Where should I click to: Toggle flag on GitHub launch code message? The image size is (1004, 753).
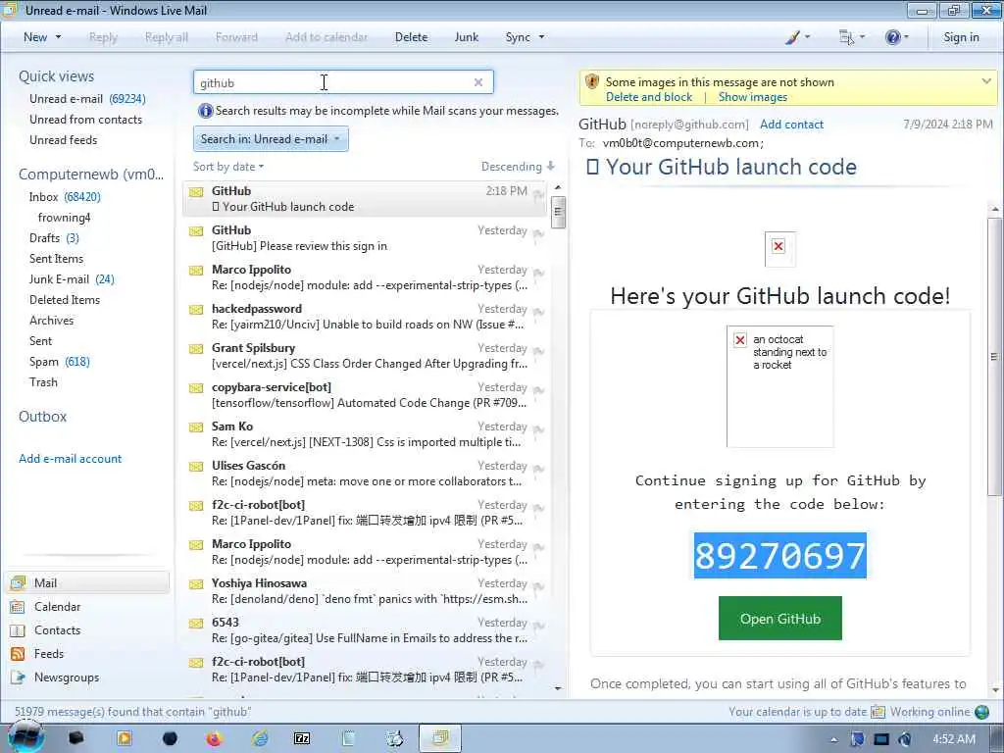click(538, 195)
